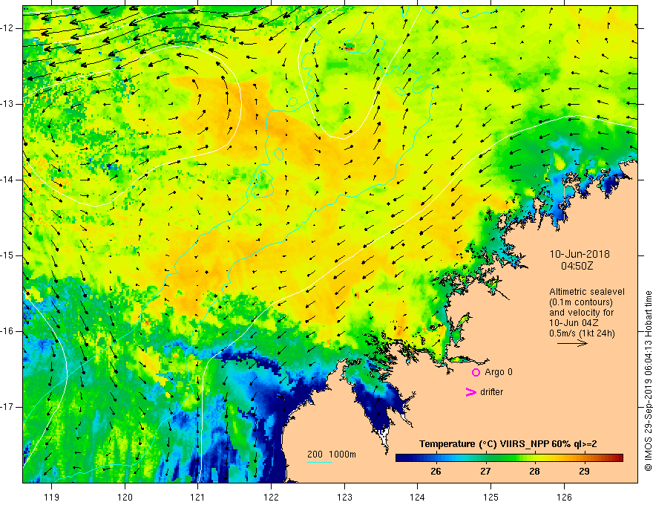Image resolution: width=653 pixels, height=505 pixels.
Task: Click the small red spot near 123°E, 12°S
Action: pyautogui.click(x=350, y=46)
